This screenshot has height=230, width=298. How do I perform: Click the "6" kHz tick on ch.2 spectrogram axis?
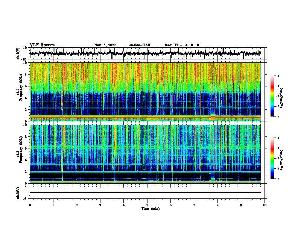(x=26, y=148)
